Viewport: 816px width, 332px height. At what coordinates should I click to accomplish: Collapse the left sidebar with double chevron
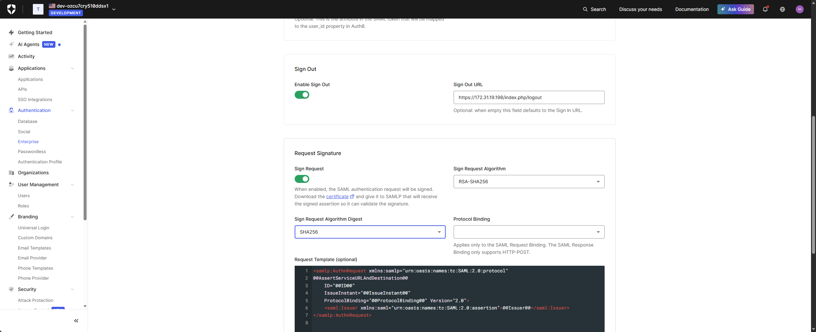76,320
